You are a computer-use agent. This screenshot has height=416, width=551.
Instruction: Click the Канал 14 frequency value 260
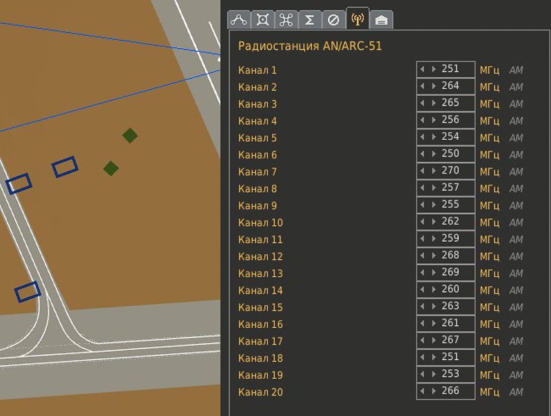(450, 290)
